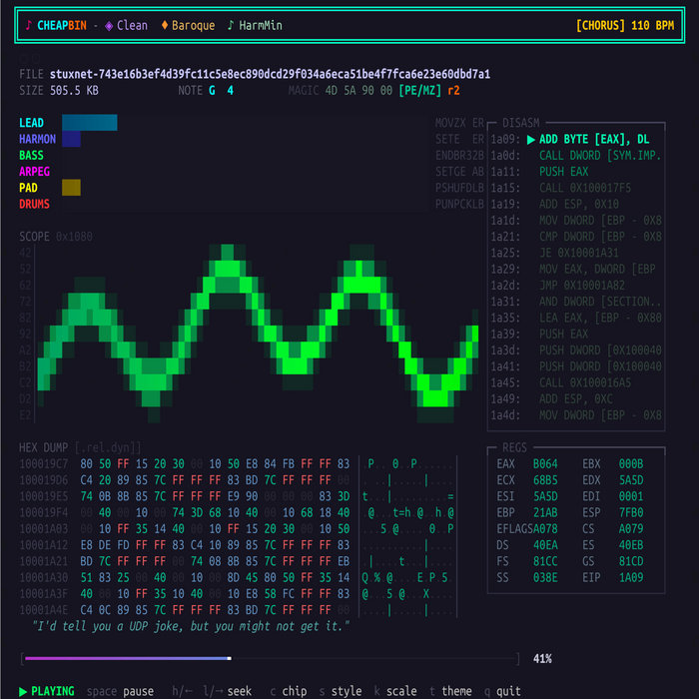Viewport: 699px width, 699px height.
Task: Click the REGS panel title
Action: (x=514, y=447)
